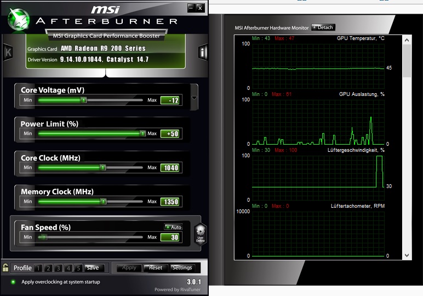
Task: Click the profile save button
Action: tap(94, 267)
